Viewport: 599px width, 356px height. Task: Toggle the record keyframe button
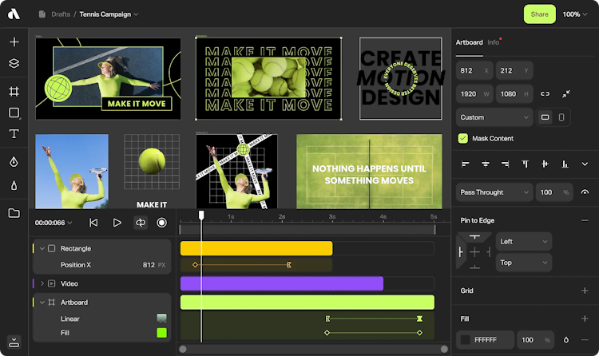(x=162, y=223)
